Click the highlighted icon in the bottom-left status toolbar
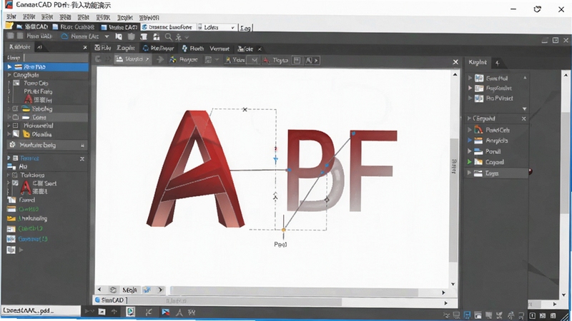Screen dimensions: 572x321 click(x=131, y=312)
